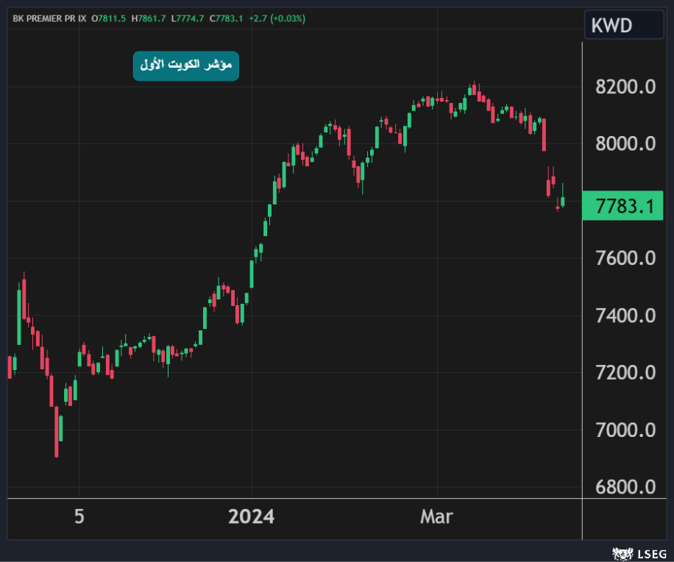The height and width of the screenshot is (562, 674).
Task: Click the 7400.0 price axis label
Action: [625, 316]
